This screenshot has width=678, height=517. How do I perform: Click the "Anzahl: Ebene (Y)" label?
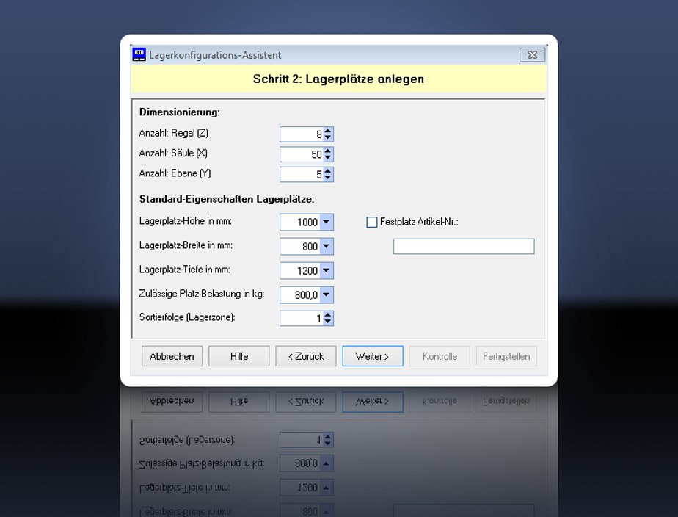pos(175,173)
